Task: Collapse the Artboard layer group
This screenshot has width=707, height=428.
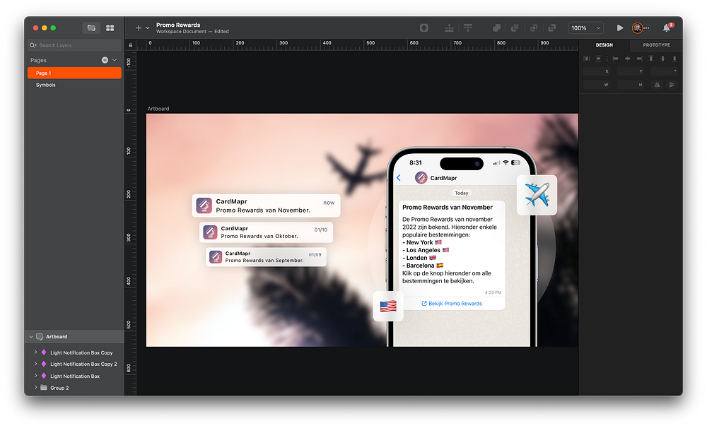Action: click(x=31, y=337)
